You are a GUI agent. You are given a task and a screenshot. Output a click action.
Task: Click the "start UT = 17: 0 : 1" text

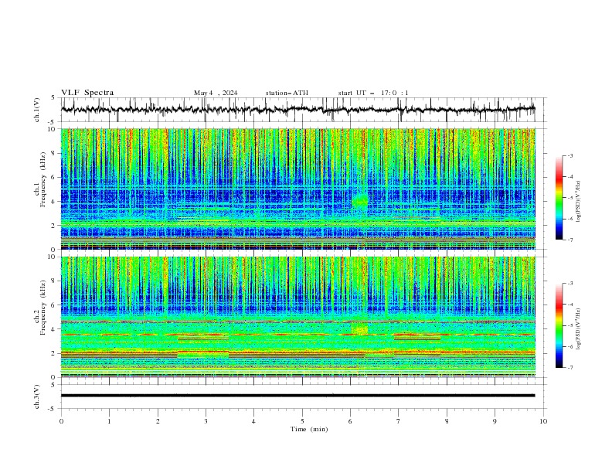click(373, 93)
